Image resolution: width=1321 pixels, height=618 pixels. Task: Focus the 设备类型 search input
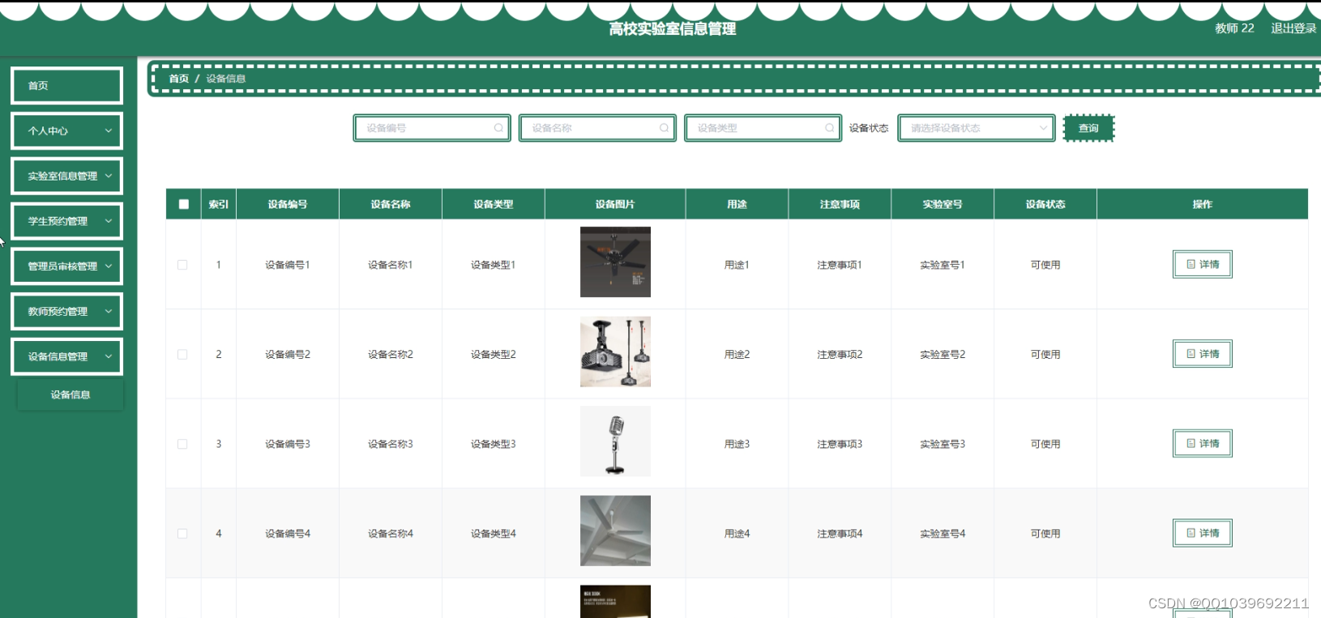[763, 128]
